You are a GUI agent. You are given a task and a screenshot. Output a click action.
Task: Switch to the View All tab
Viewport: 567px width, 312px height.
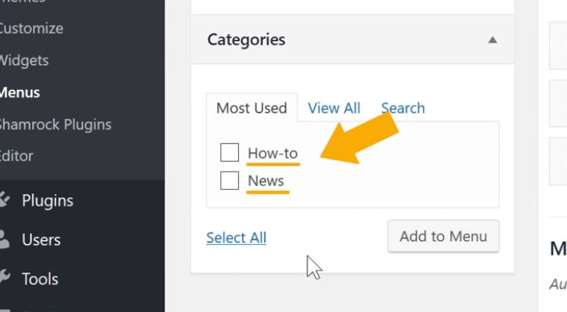click(x=334, y=108)
